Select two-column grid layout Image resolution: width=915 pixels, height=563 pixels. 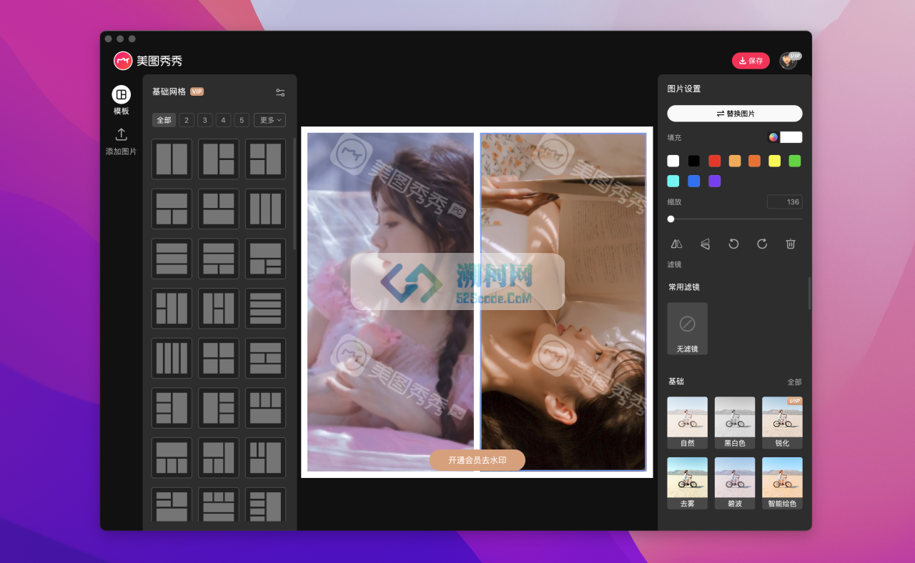[x=172, y=159]
